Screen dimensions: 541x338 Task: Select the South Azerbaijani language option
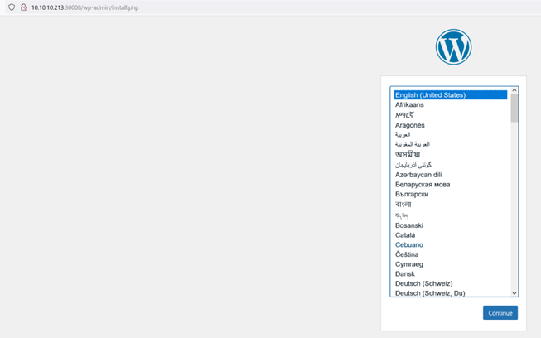(451, 165)
